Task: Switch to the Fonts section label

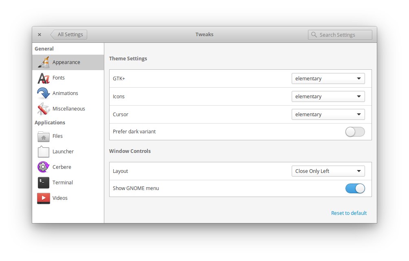Action: 58,78
